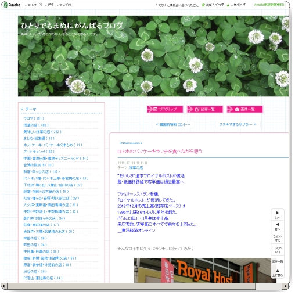Click the horizontal scrollbar right arrow
Image resolution: width=295 pixels, height=295 pixels.
(x=285, y=286)
